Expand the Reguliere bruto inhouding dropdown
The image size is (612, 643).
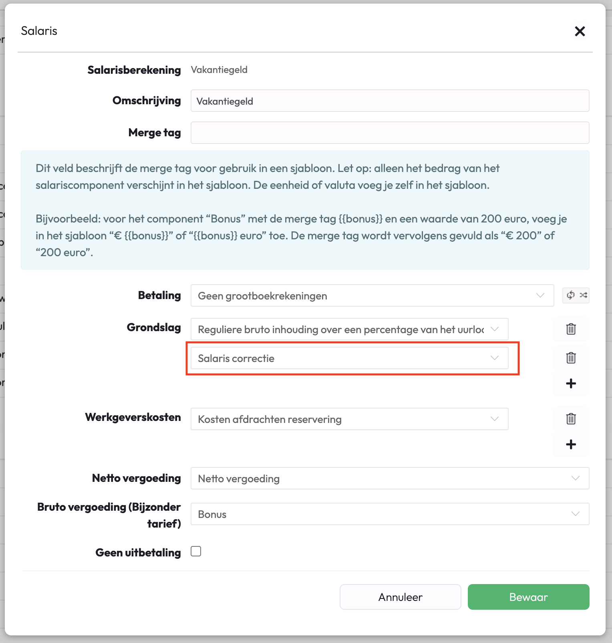pyautogui.click(x=349, y=330)
